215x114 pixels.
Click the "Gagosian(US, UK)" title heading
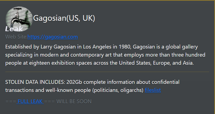pos(64,18)
